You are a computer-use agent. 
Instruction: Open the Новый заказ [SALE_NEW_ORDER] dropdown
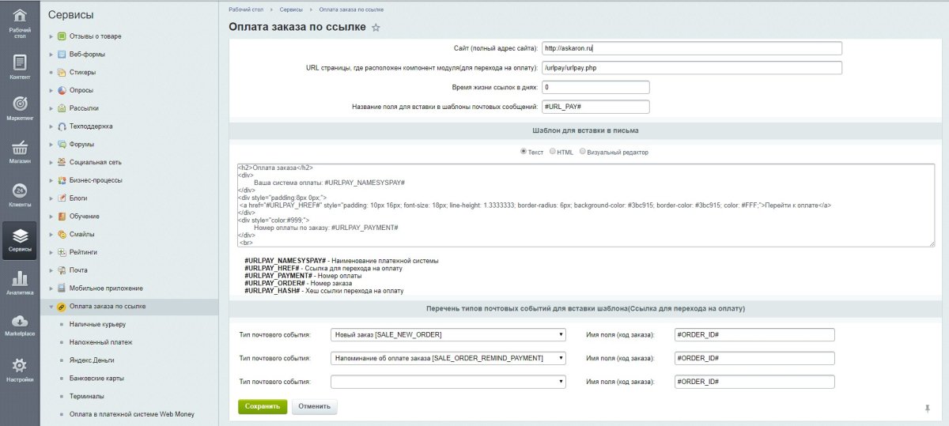pyautogui.click(x=448, y=335)
